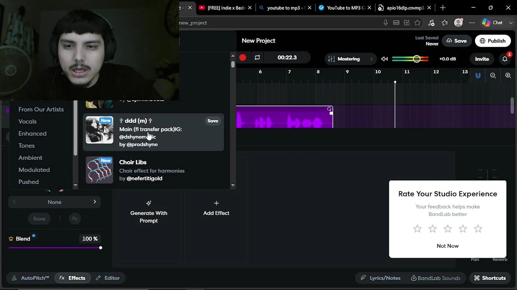Choose the Enhanced preset category

coord(32,133)
